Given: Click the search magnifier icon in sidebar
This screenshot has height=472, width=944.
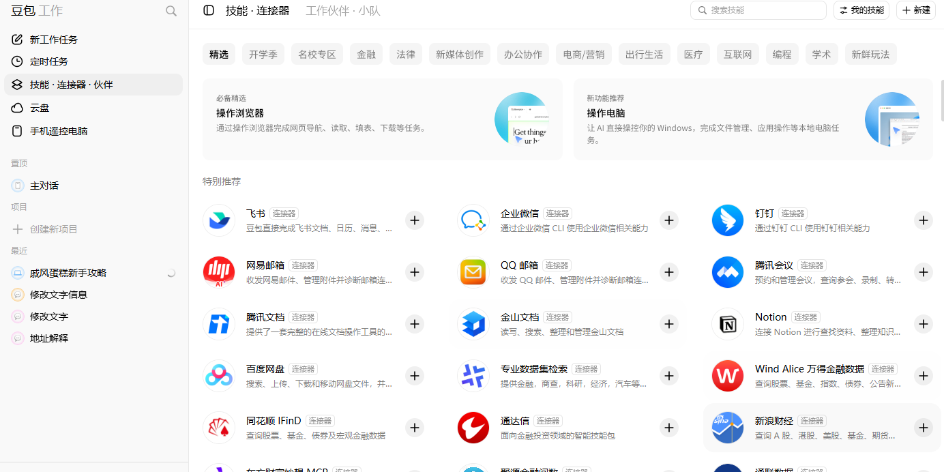Looking at the screenshot, I should tap(171, 11).
